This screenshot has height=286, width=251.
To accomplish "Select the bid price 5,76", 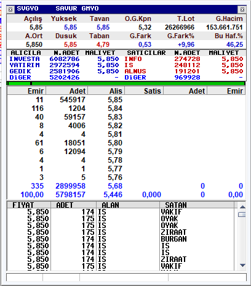I will 115,178.
